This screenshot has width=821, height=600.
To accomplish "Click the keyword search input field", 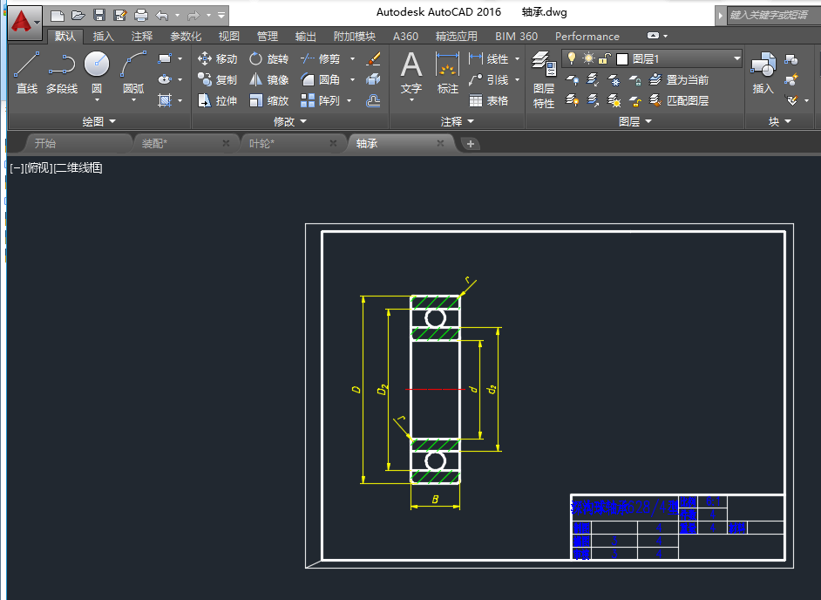I will point(773,15).
